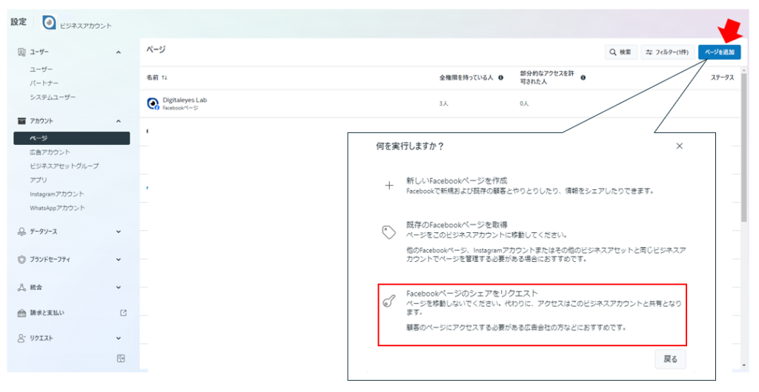The height and width of the screenshot is (392, 759).
Task: Expand the 統合 section chevron
Action: 119,288
